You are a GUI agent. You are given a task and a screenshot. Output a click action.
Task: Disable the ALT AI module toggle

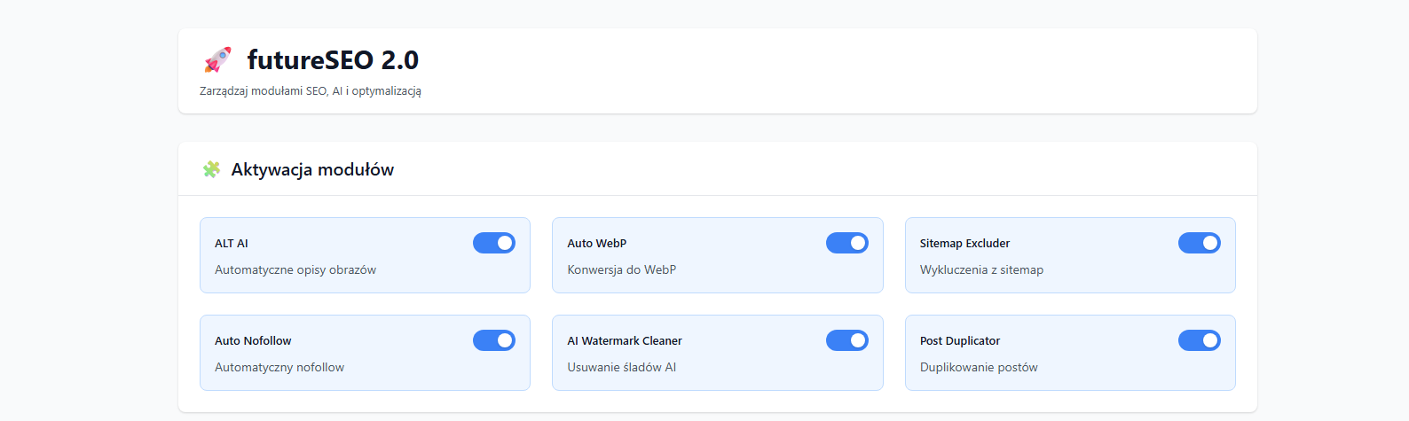(x=494, y=243)
